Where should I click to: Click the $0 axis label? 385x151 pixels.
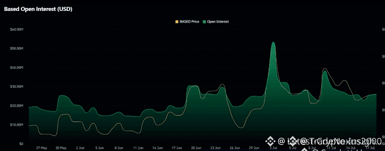click(x=21, y=144)
